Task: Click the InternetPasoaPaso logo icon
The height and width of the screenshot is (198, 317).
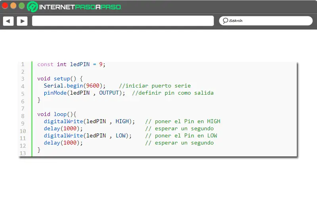Action: pyautogui.click(x=32, y=7)
